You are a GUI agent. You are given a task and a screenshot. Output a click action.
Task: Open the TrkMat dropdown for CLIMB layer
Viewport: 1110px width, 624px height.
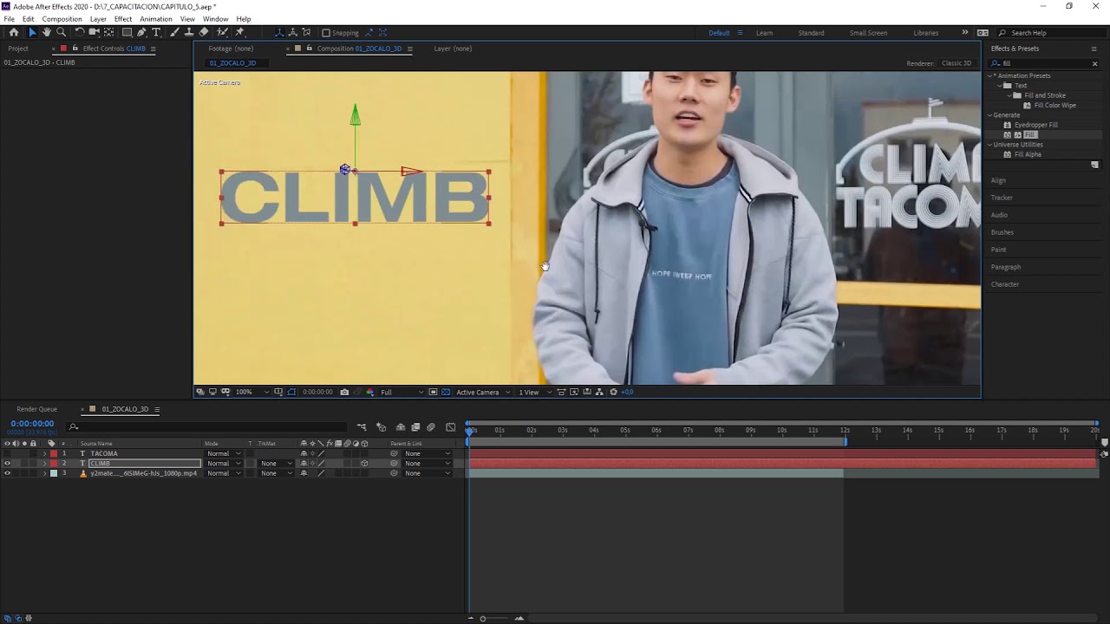click(x=276, y=464)
